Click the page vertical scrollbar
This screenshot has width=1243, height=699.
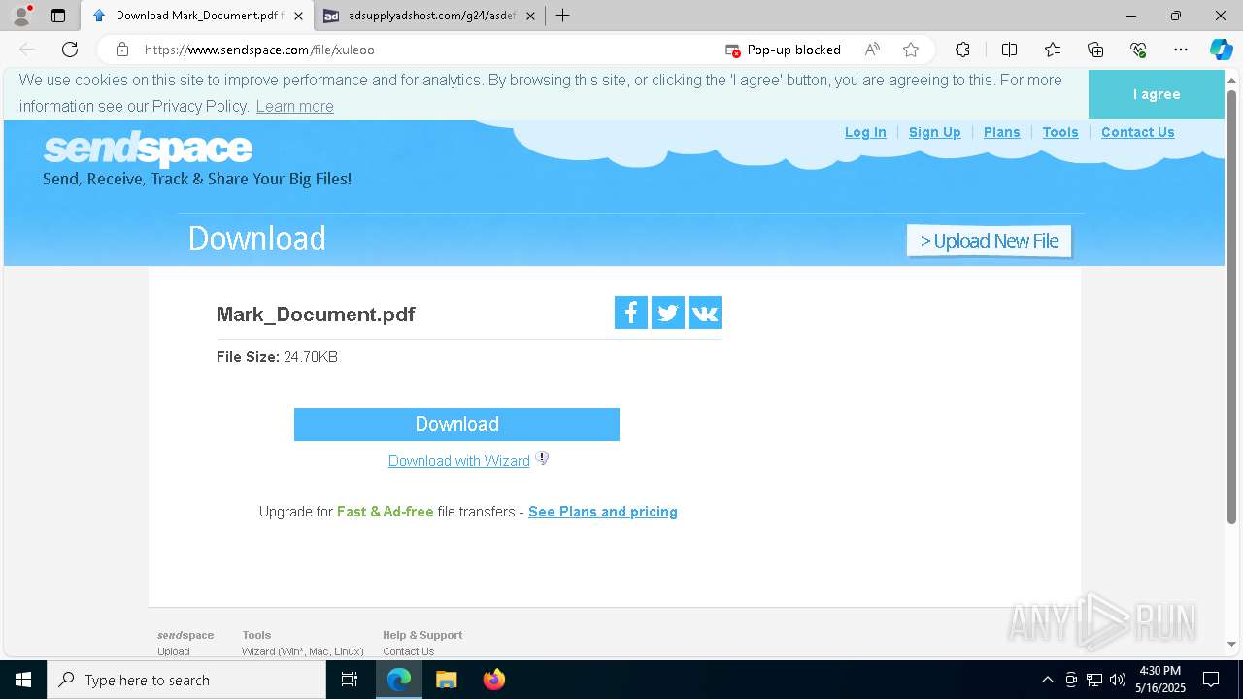click(x=1231, y=306)
